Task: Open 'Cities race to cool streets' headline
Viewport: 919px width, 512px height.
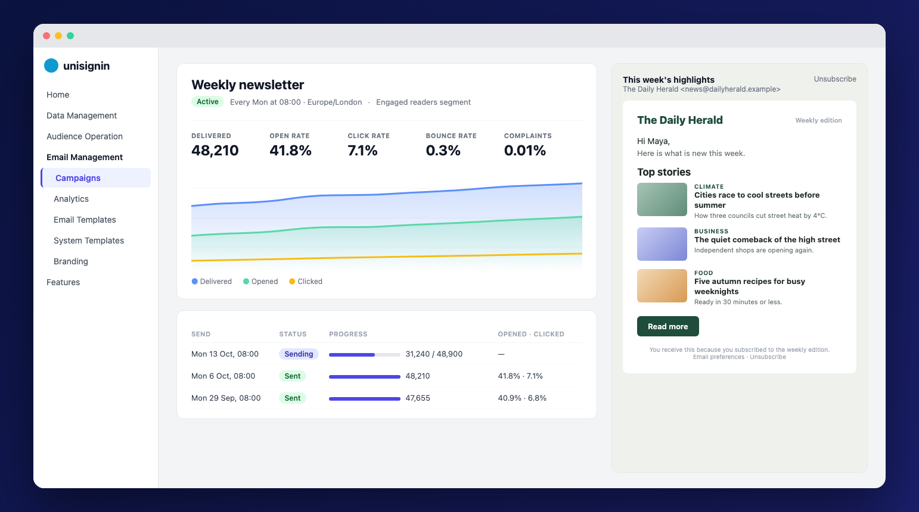Action: pos(757,200)
